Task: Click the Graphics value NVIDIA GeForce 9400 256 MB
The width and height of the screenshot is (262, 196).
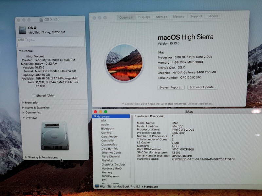Action: tap(194, 73)
